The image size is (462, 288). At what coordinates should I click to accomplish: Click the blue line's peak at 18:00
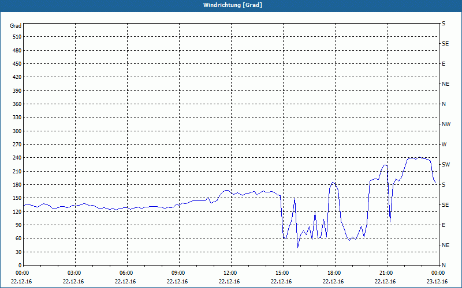[333, 183]
